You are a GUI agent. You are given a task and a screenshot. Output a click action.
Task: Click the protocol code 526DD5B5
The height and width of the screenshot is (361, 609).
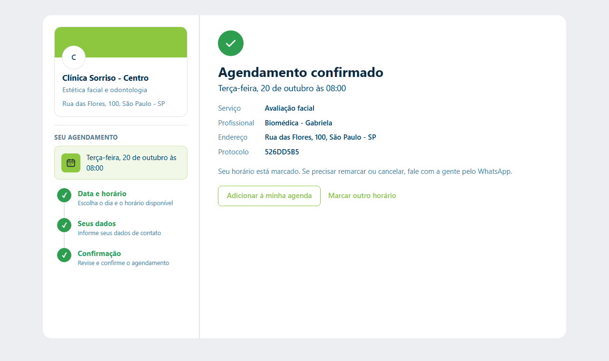[x=282, y=152]
